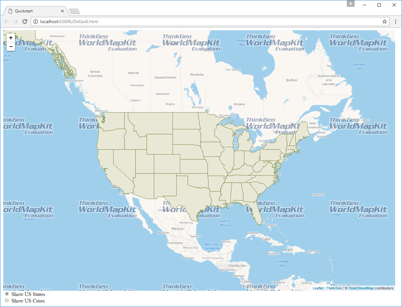
Task: Click the Saskatchewan label on the map
Action: click(x=165, y=77)
